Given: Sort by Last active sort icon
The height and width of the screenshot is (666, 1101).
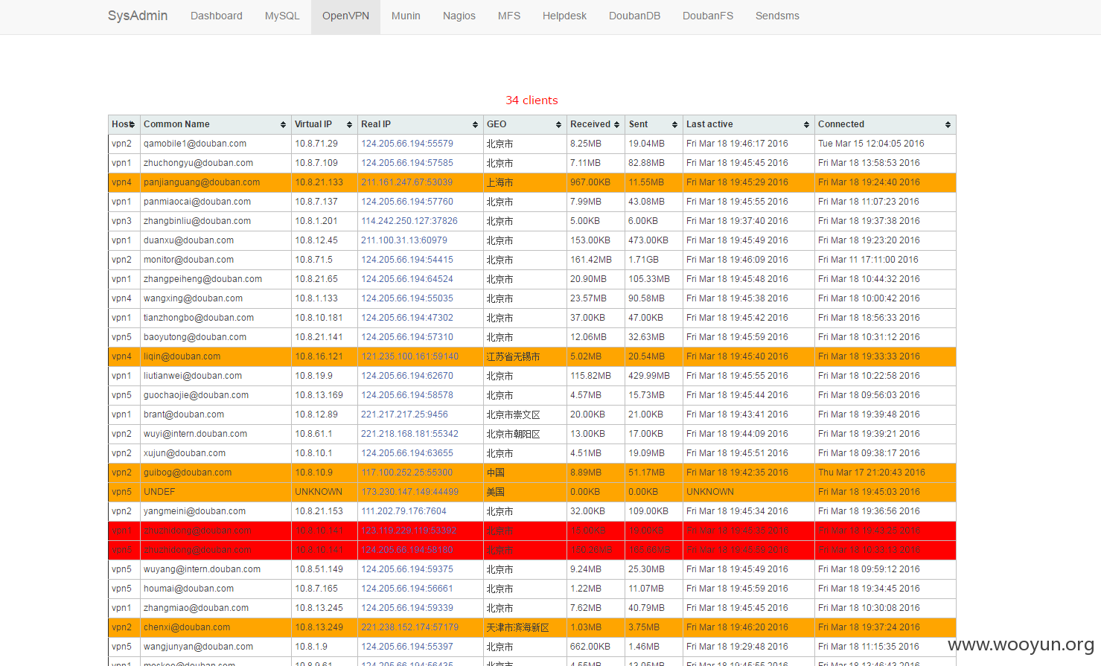Looking at the screenshot, I should (x=806, y=124).
